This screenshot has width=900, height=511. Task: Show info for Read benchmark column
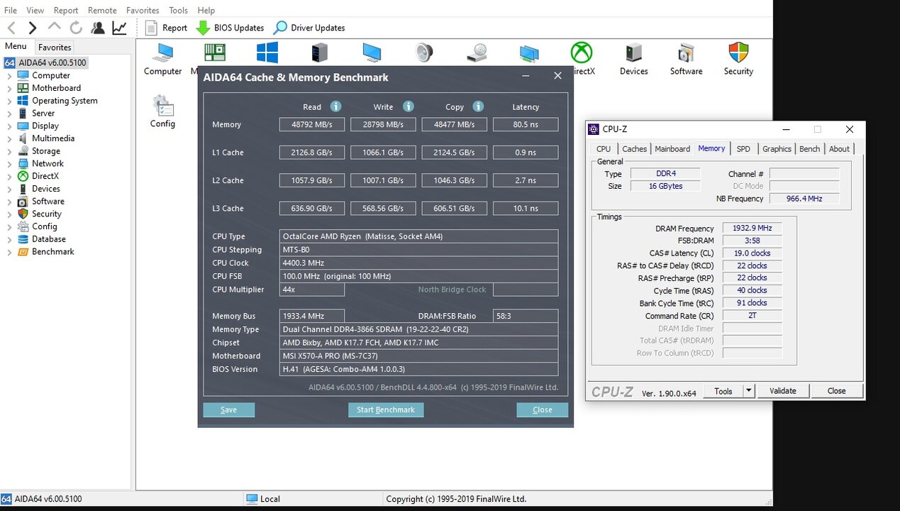[335, 106]
